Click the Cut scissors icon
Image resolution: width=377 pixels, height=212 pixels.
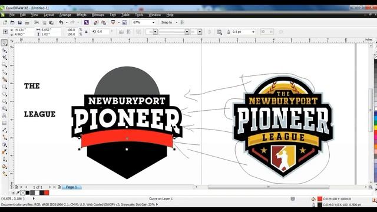pos(37,22)
